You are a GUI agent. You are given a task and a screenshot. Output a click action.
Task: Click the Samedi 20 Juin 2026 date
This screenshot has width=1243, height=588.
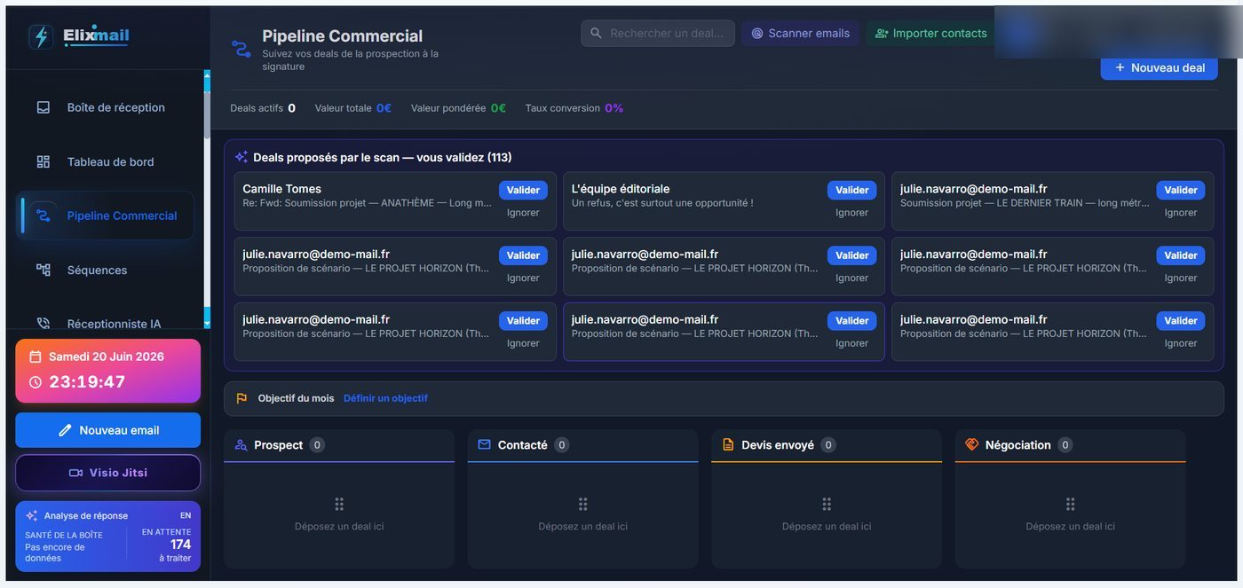click(x=107, y=357)
